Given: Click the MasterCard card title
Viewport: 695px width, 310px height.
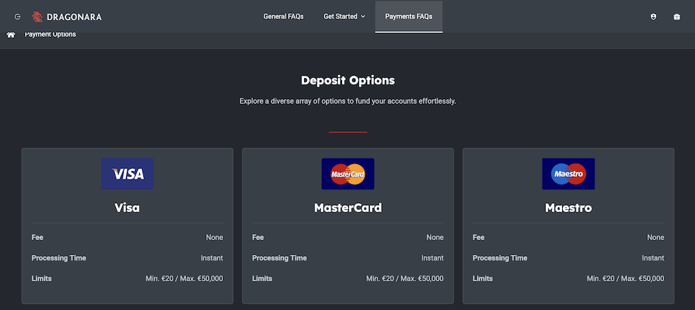Looking at the screenshot, I should coord(347,207).
